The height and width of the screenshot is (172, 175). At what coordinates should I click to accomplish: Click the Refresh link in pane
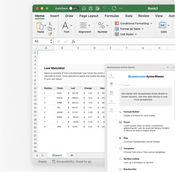tap(125, 85)
